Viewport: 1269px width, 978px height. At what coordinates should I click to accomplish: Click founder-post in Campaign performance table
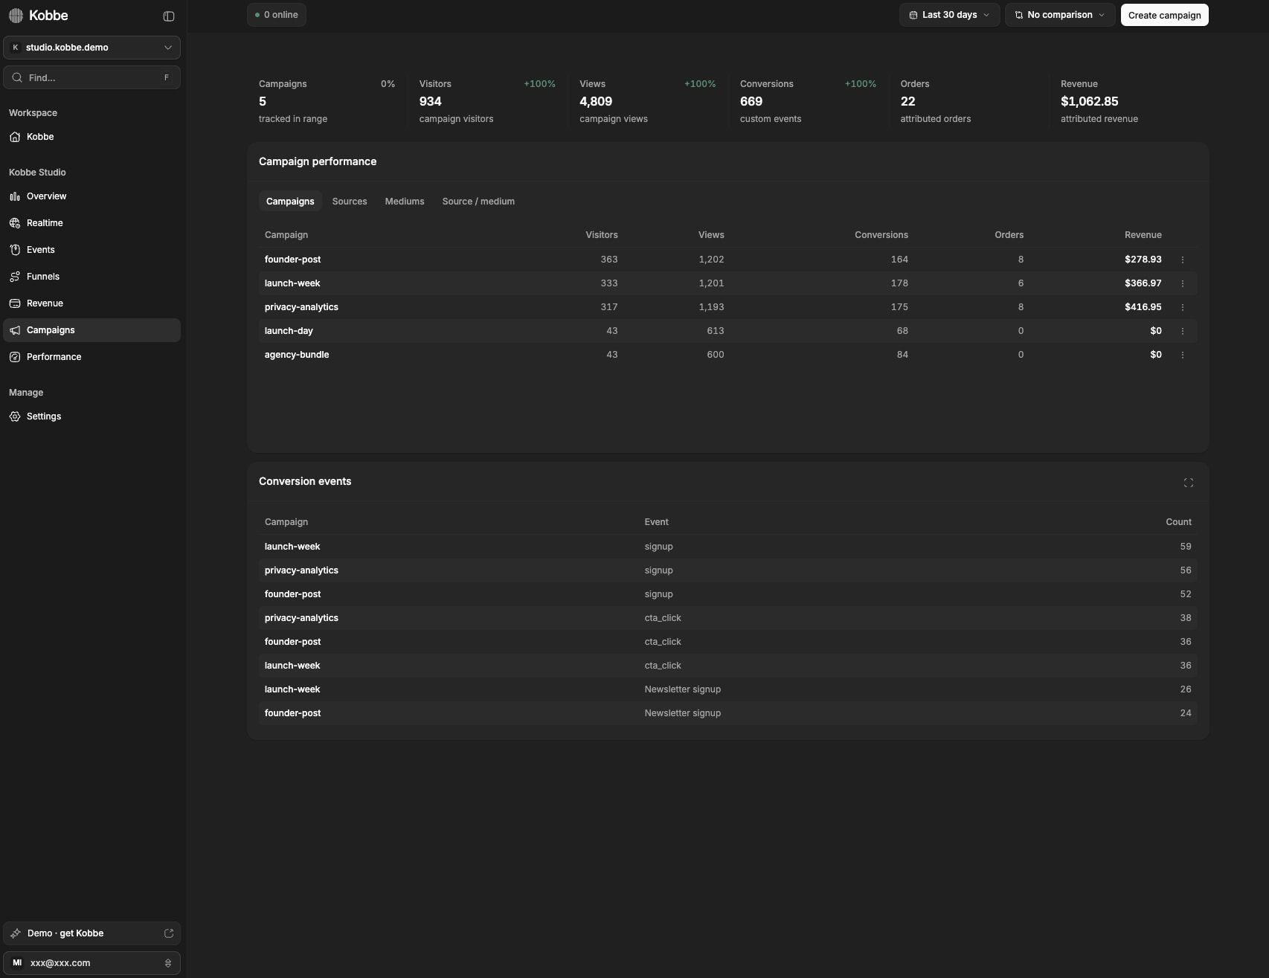pos(292,260)
